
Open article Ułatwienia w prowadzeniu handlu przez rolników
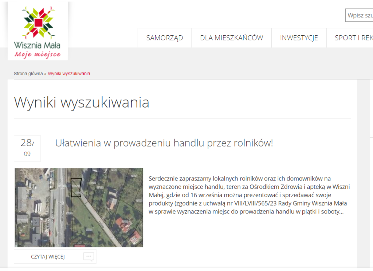click(x=164, y=143)
